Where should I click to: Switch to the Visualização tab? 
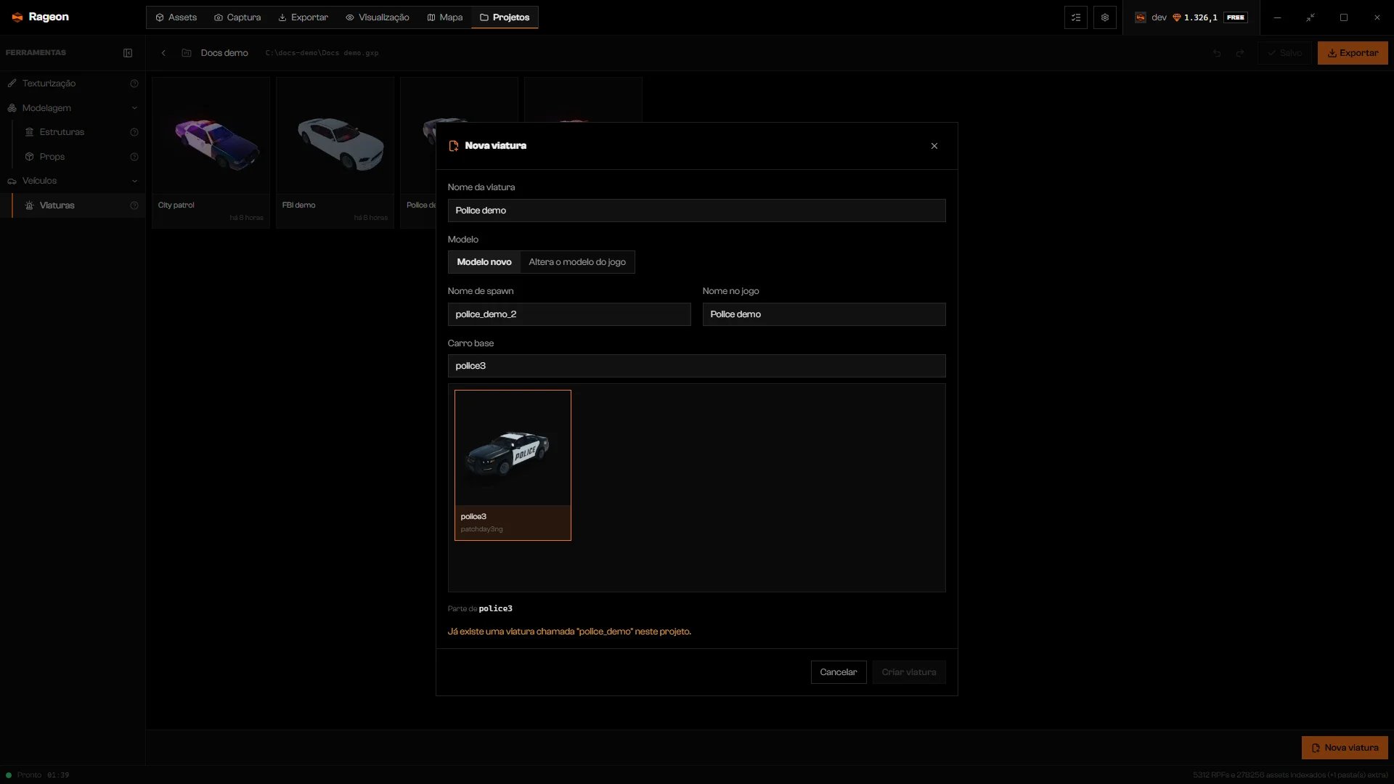(377, 17)
